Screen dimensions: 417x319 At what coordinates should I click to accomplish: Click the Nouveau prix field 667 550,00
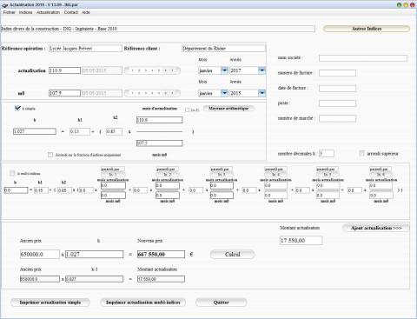pos(161,255)
